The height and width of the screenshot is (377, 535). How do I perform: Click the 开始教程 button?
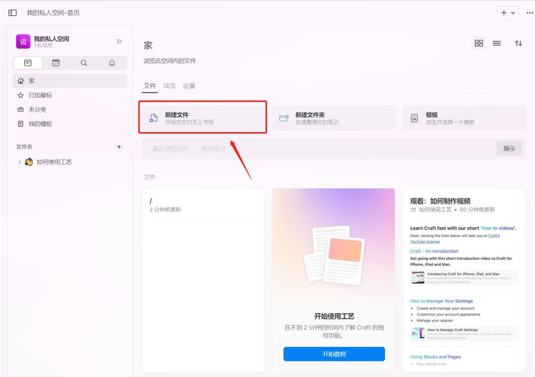[x=334, y=354]
